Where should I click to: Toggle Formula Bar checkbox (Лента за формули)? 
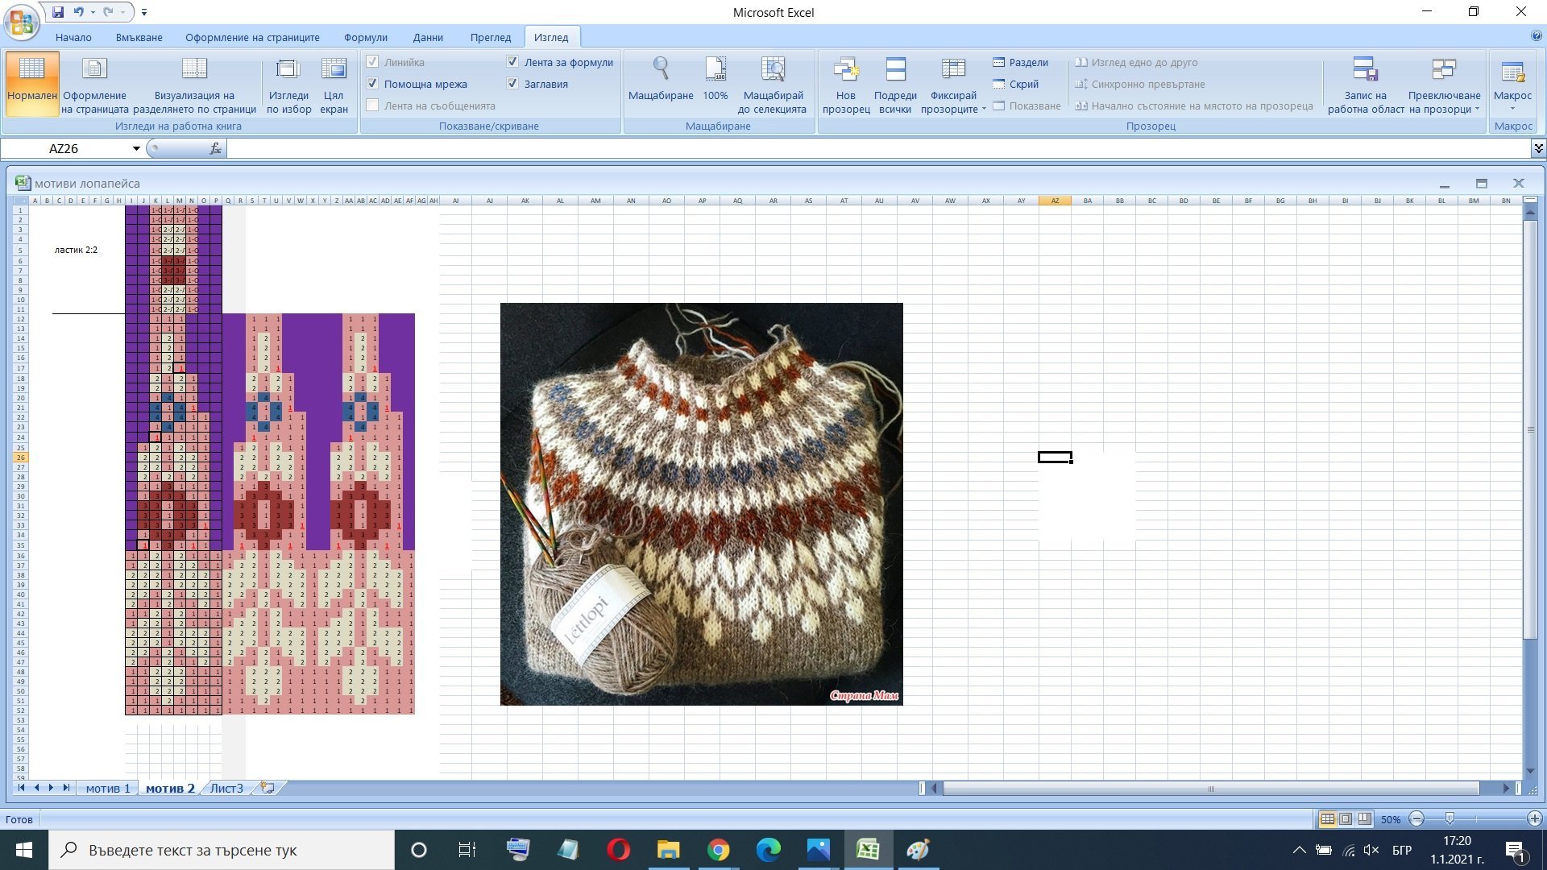pos(512,62)
